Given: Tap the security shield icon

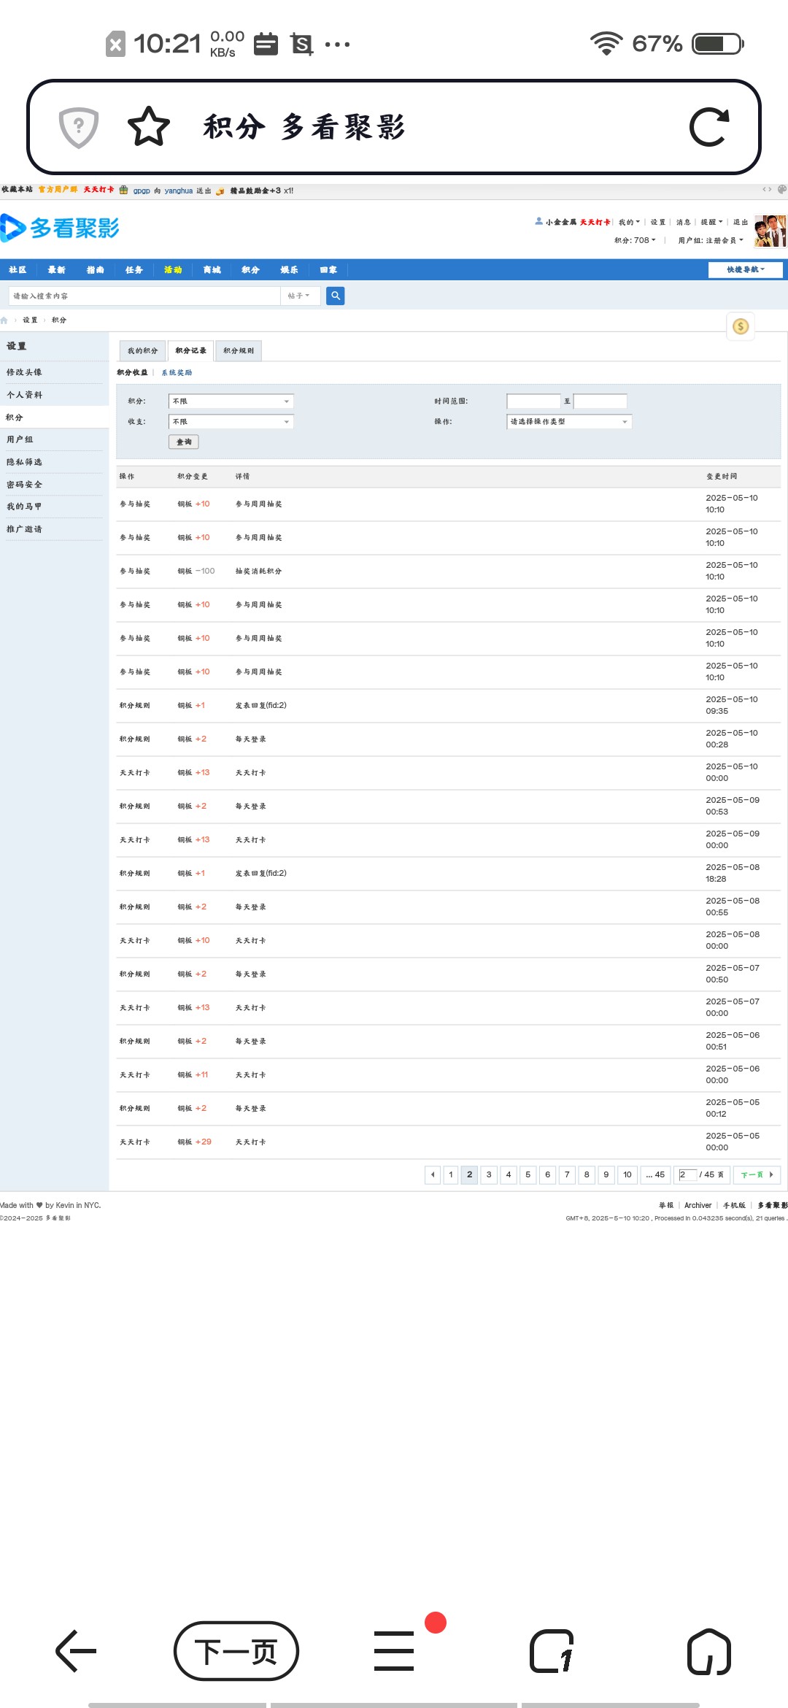Looking at the screenshot, I should [79, 128].
